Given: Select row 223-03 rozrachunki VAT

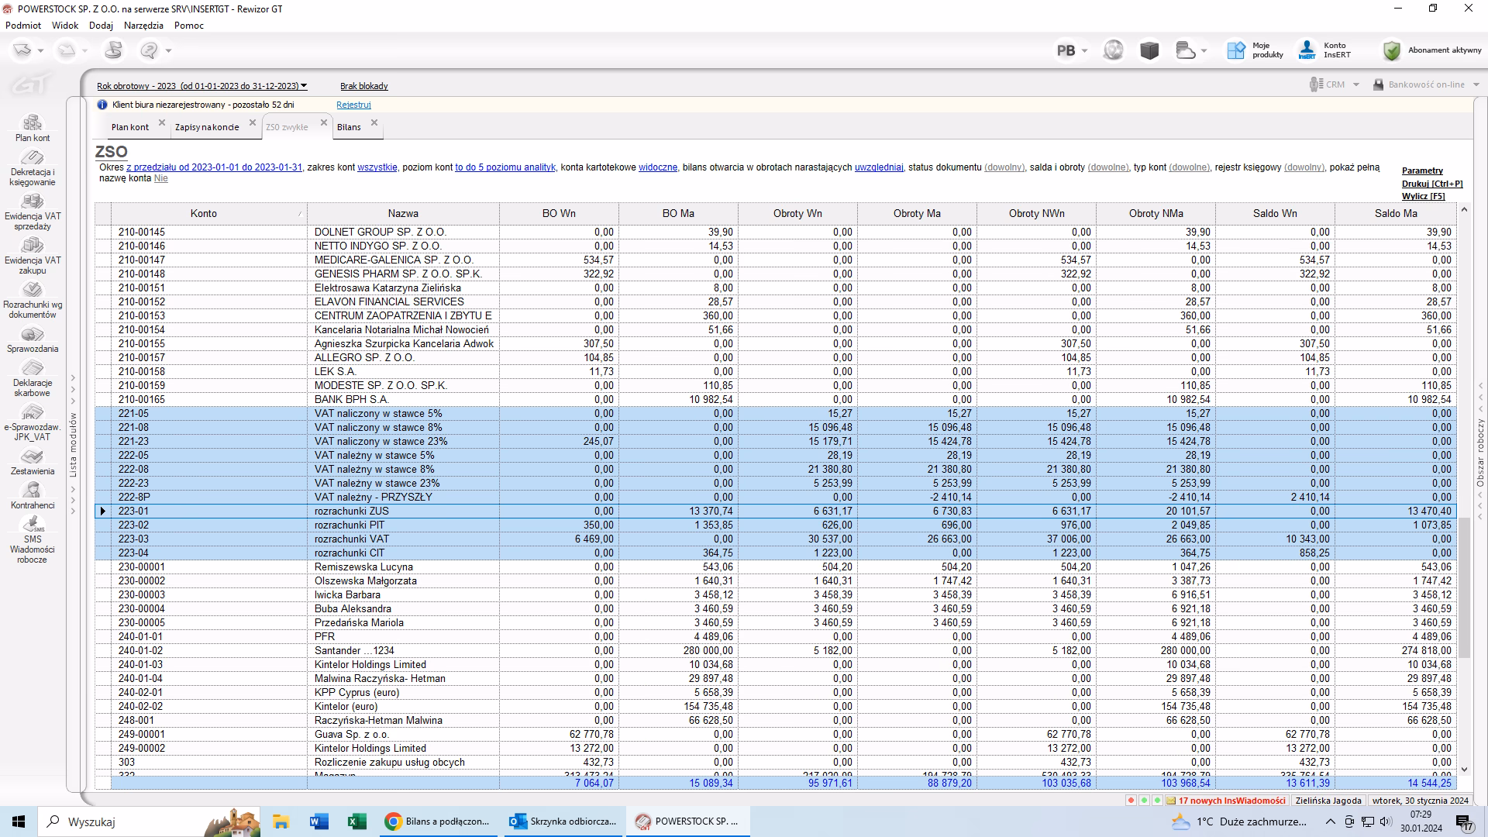Looking at the screenshot, I should click(x=775, y=539).
